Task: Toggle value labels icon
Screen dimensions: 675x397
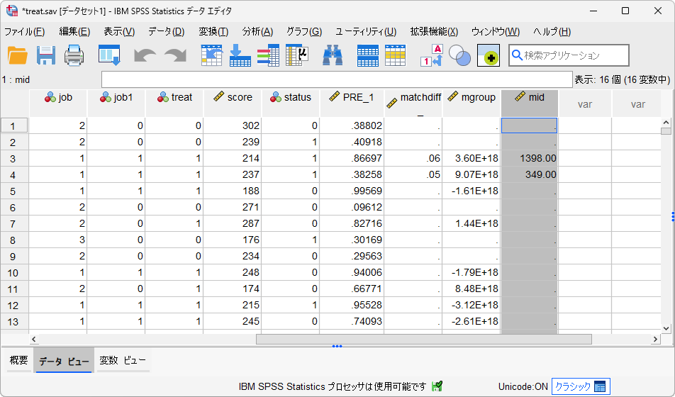Action: (x=431, y=55)
